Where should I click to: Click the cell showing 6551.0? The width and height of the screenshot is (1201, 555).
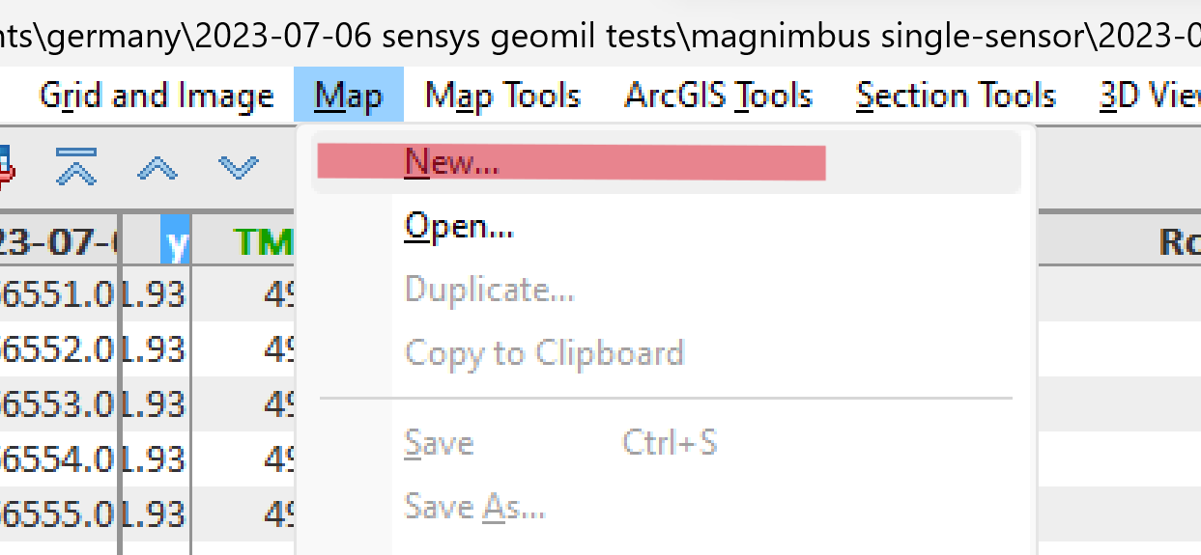click(58, 294)
